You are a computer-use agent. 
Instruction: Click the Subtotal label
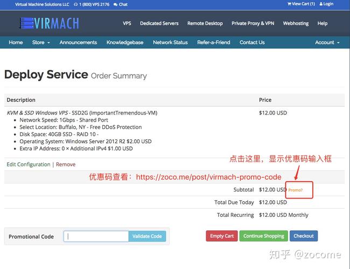coord(243,189)
